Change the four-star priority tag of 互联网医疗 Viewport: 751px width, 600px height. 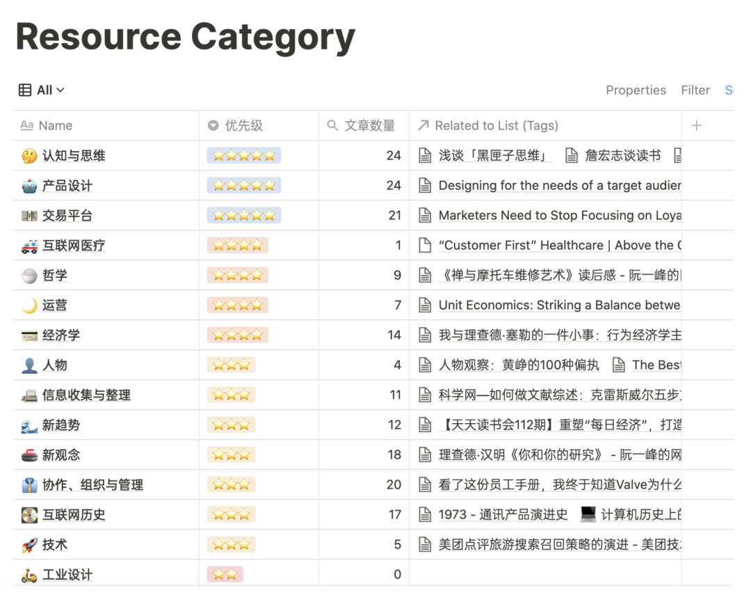pos(238,245)
